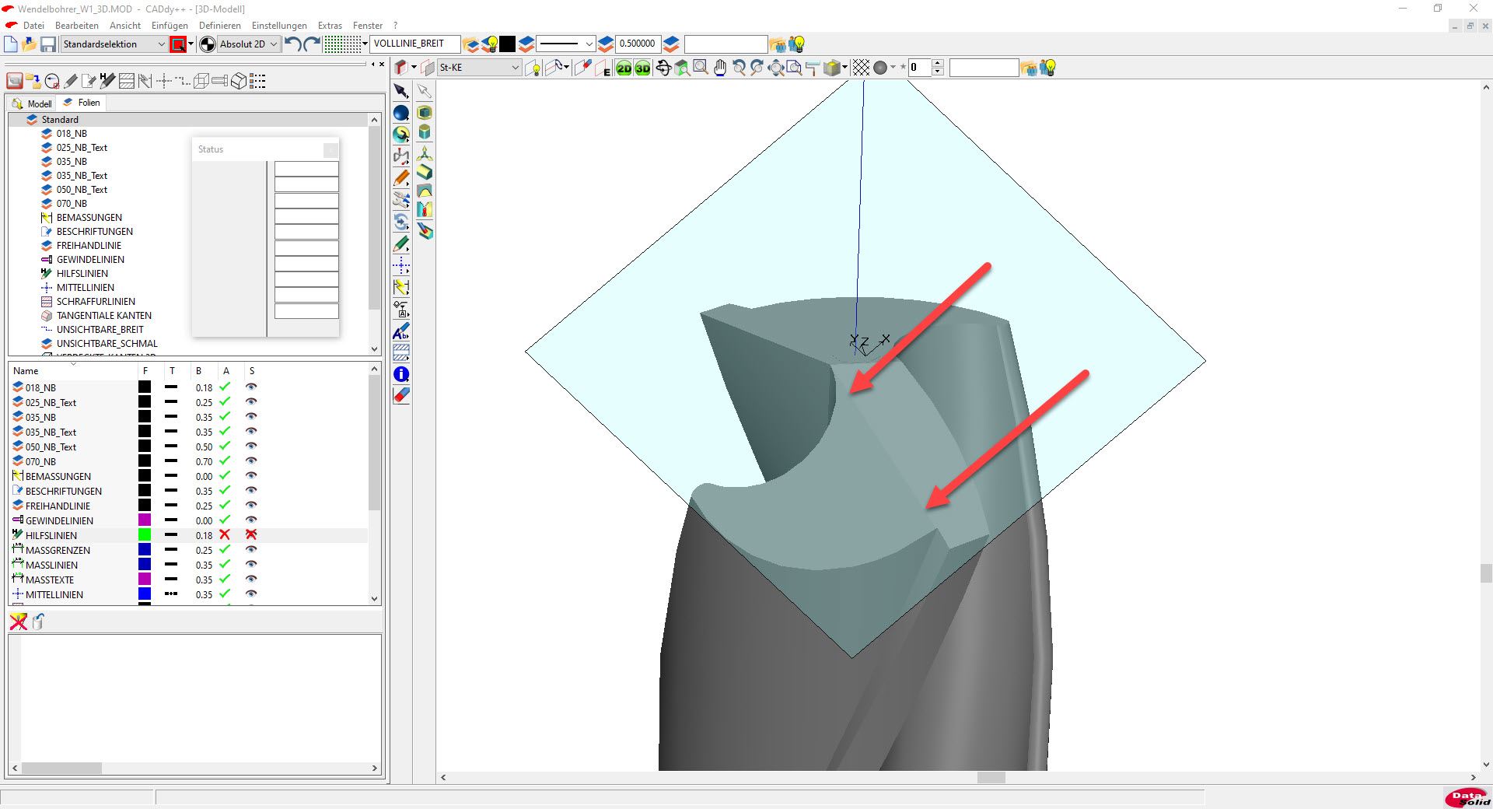Image resolution: width=1493 pixels, height=809 pixels.
Task: Select BEMASSUNGEN in the Standard tree
Action: (x=89, y=218)
